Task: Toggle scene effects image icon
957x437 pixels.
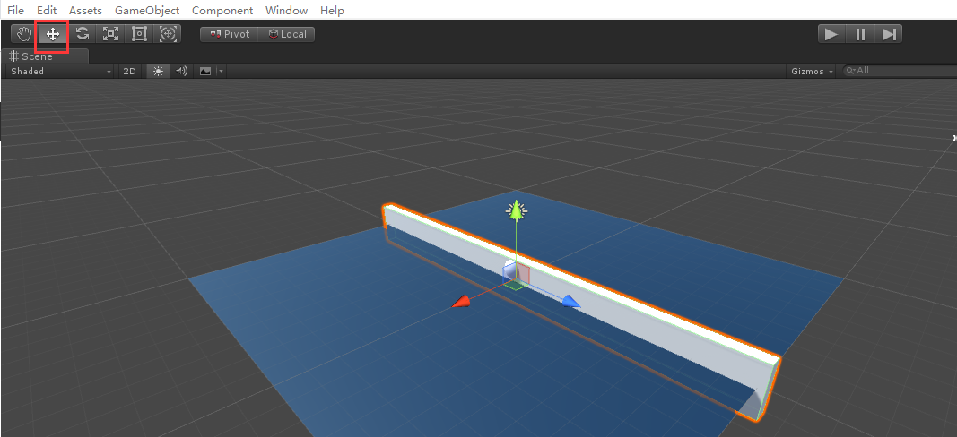Action: (x=205, y=72)
